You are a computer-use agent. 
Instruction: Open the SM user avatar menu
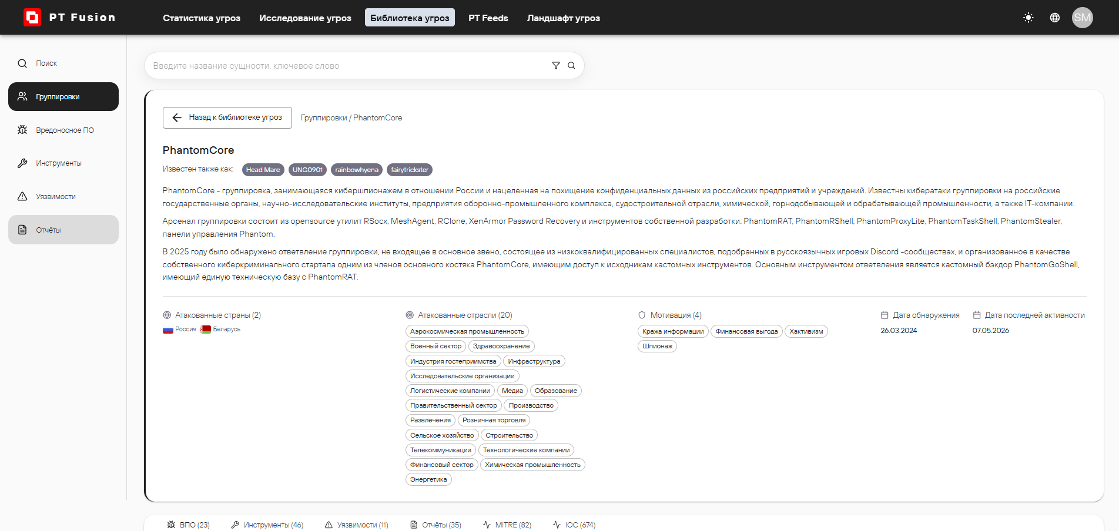[1083, 18]
